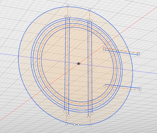The height and width of the screenshot is (133, 157).
Task: Select bottom endpoint of leftmost solid vertical line
Action: pyautogui.click(x=65, y=111)
